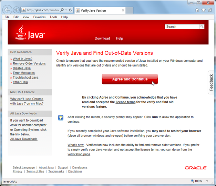
Task: Open the Error Messages link
Action: click(24, 73)
